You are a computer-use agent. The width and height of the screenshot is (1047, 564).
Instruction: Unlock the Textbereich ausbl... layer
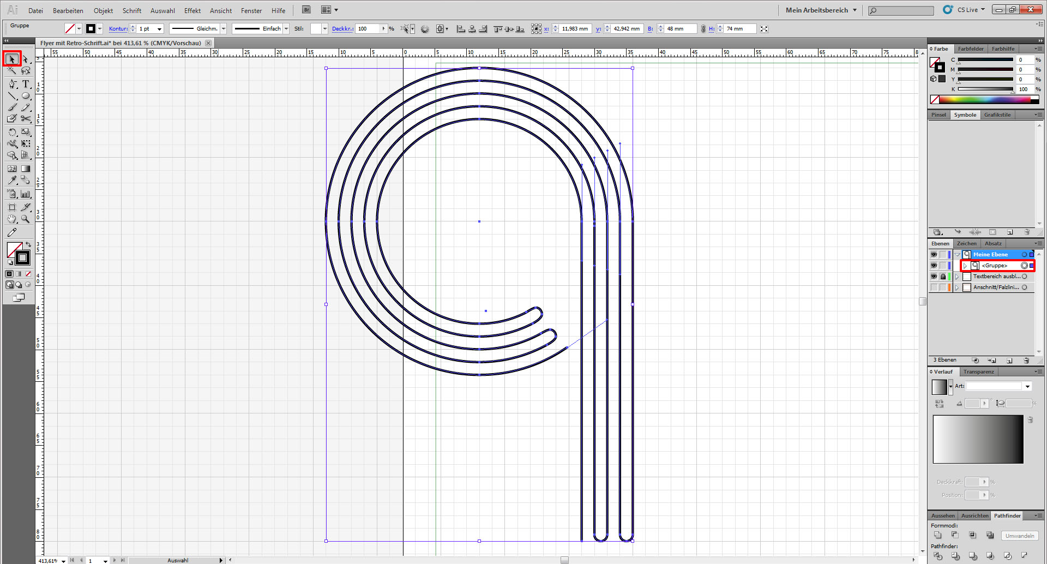pos(943,277)
